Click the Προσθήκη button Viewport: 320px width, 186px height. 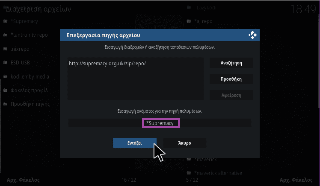coord(231,79)
